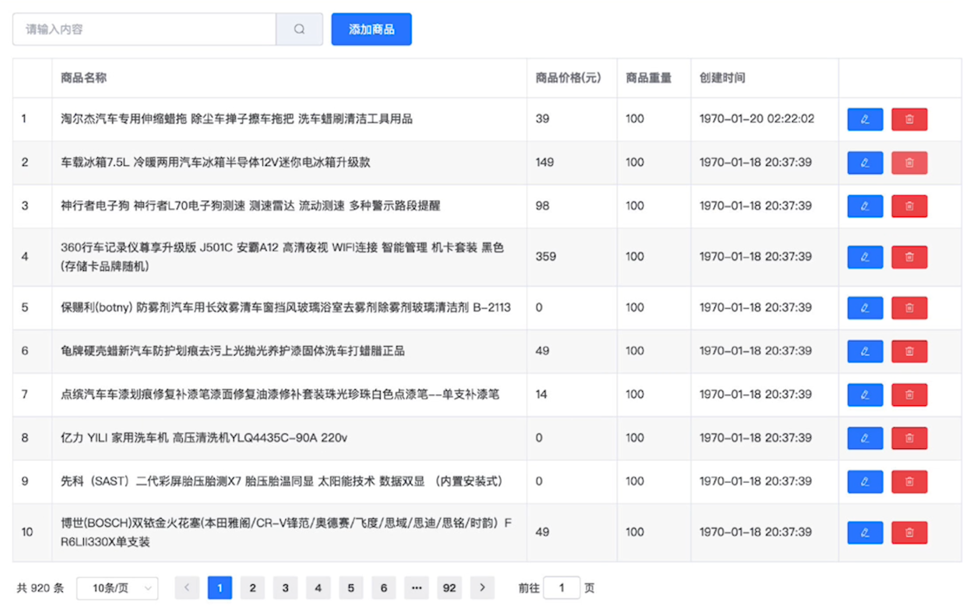
Task: Delete row 5 保赐利(botny) 防雾剂 product
Action: click(909, 308)
